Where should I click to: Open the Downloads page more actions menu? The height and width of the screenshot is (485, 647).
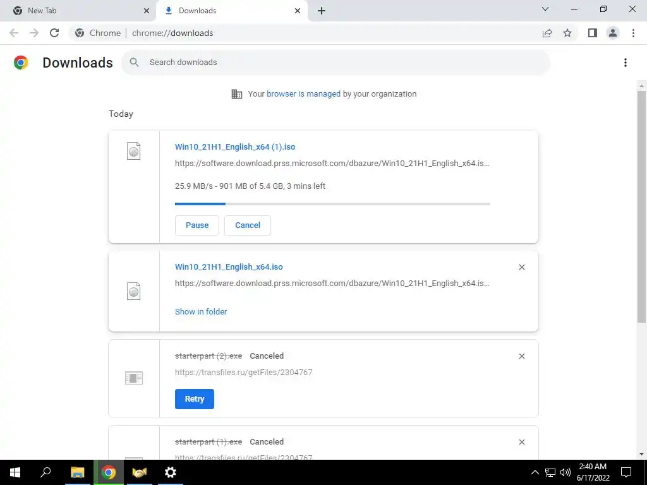tap(626, 63)
